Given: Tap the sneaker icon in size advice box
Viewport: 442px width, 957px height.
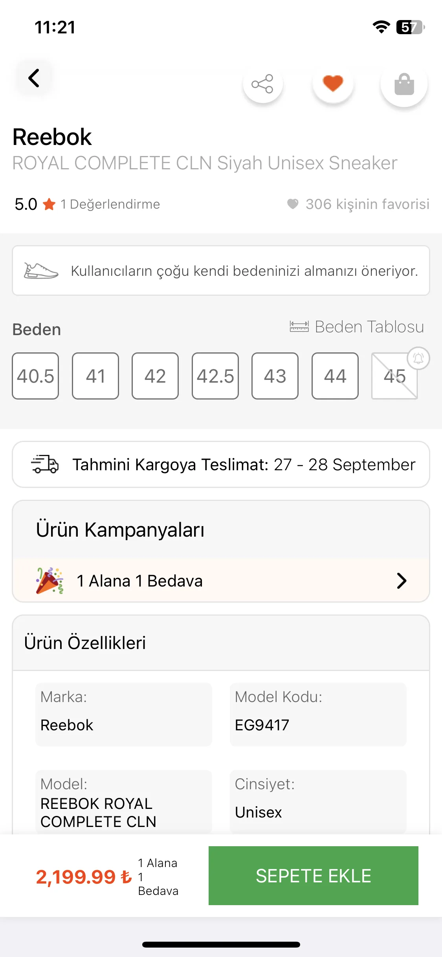Looking at the screenshot, I should 41,271.
